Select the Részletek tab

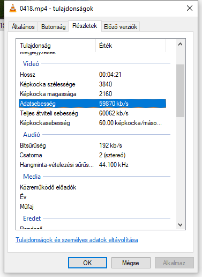tap(85, 26)
